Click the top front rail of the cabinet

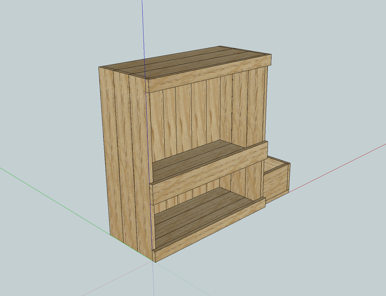click(208, 74)
